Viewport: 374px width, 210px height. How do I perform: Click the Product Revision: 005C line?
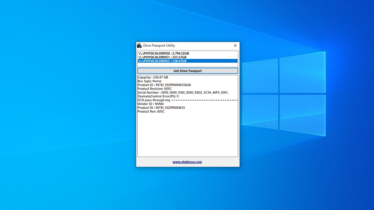(x=155, y=89)
